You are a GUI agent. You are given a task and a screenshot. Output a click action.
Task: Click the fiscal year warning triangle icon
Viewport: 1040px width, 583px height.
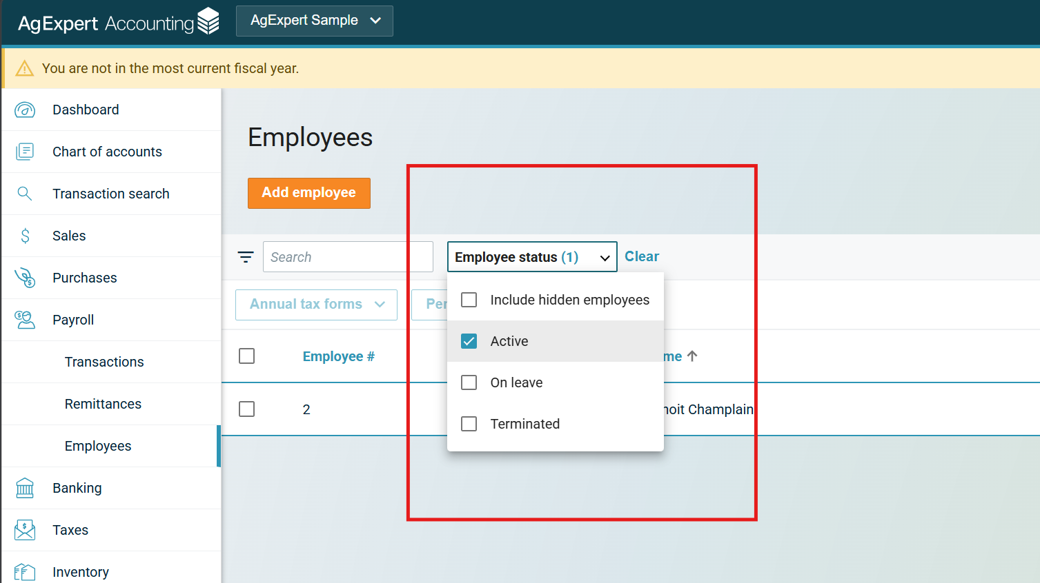[25, 68]
